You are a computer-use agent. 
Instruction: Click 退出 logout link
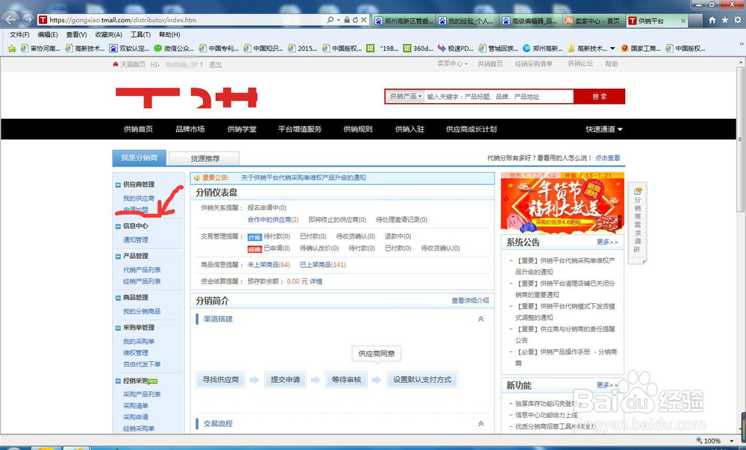215,65
